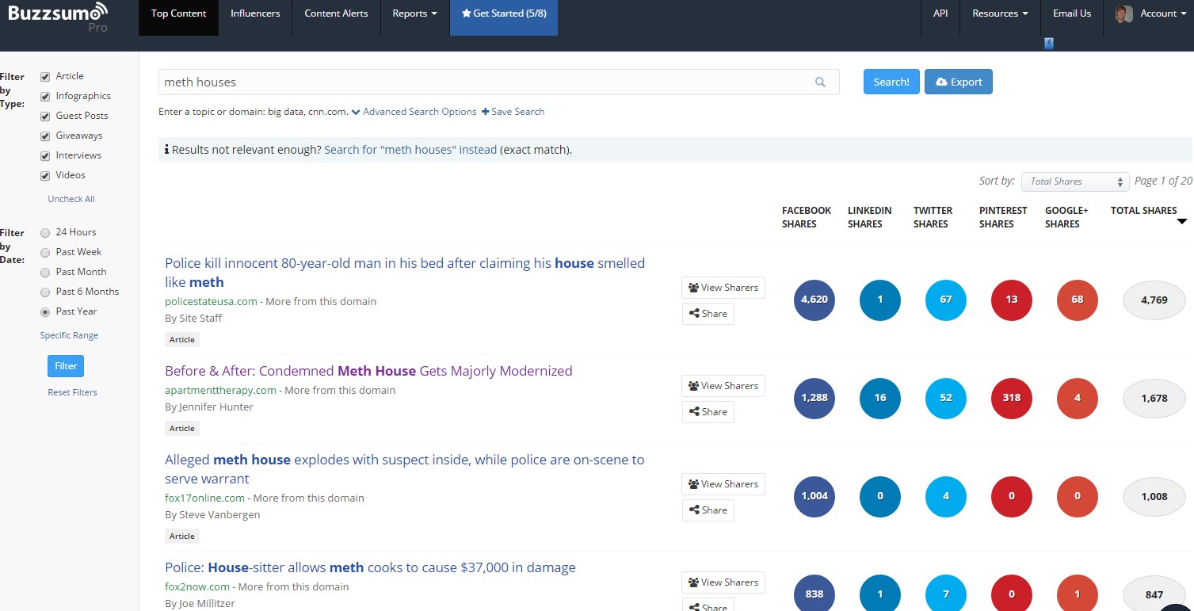Click Search for "meth houses" instead link
The width and height of the screenshot is (1194, 611).
(x=410, y=149)
